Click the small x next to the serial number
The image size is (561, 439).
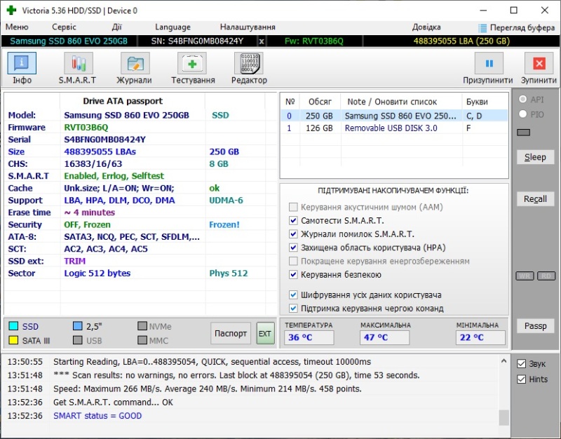point(262,41)
